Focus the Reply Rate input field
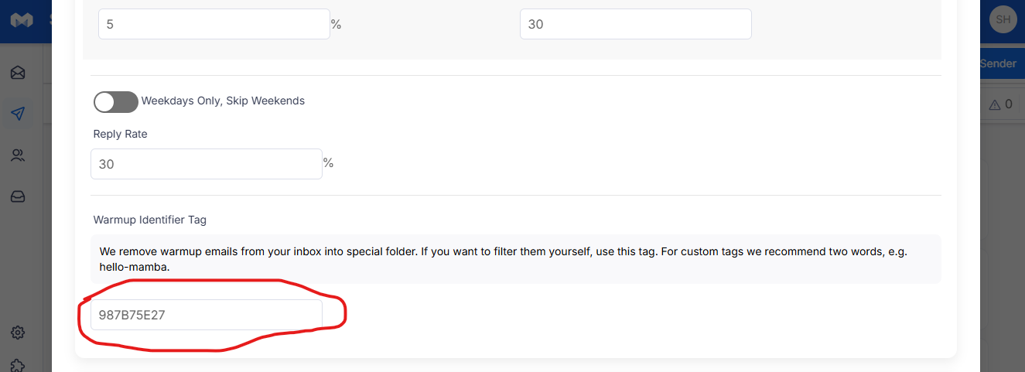Viewport: 1025px width, 372px height. click(207, 164)
